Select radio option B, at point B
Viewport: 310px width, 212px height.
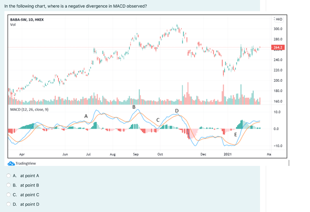(x=8, y=185)
